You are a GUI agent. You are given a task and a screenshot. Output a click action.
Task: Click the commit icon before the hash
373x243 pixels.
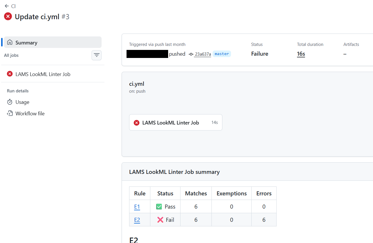click(191, 54)
